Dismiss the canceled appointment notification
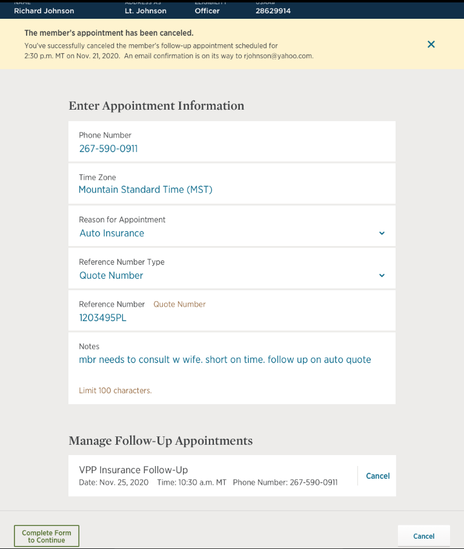This screenshot has width=464, height=549. point(431,44)
